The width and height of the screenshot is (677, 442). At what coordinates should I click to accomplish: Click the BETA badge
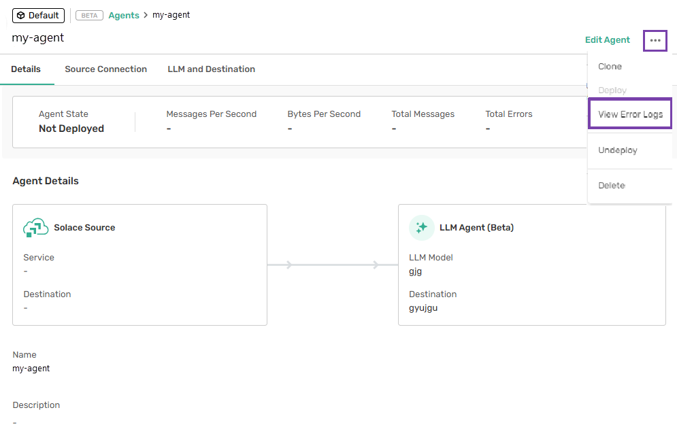pos(89,16)
